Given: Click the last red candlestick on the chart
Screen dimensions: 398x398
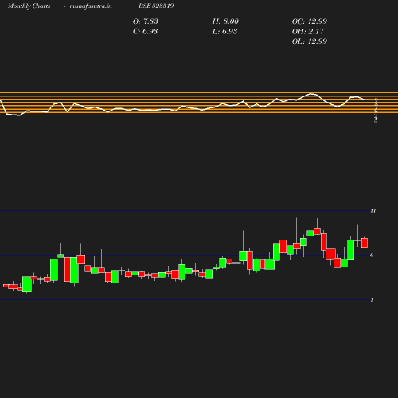Looking at the screenshot, I should (x=365, y=243).
